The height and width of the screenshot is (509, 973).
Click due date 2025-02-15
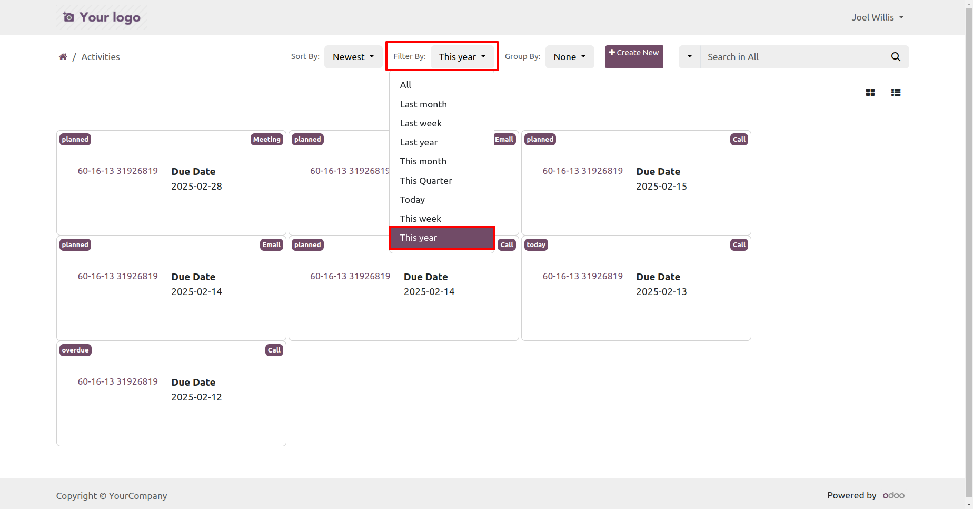661,187
